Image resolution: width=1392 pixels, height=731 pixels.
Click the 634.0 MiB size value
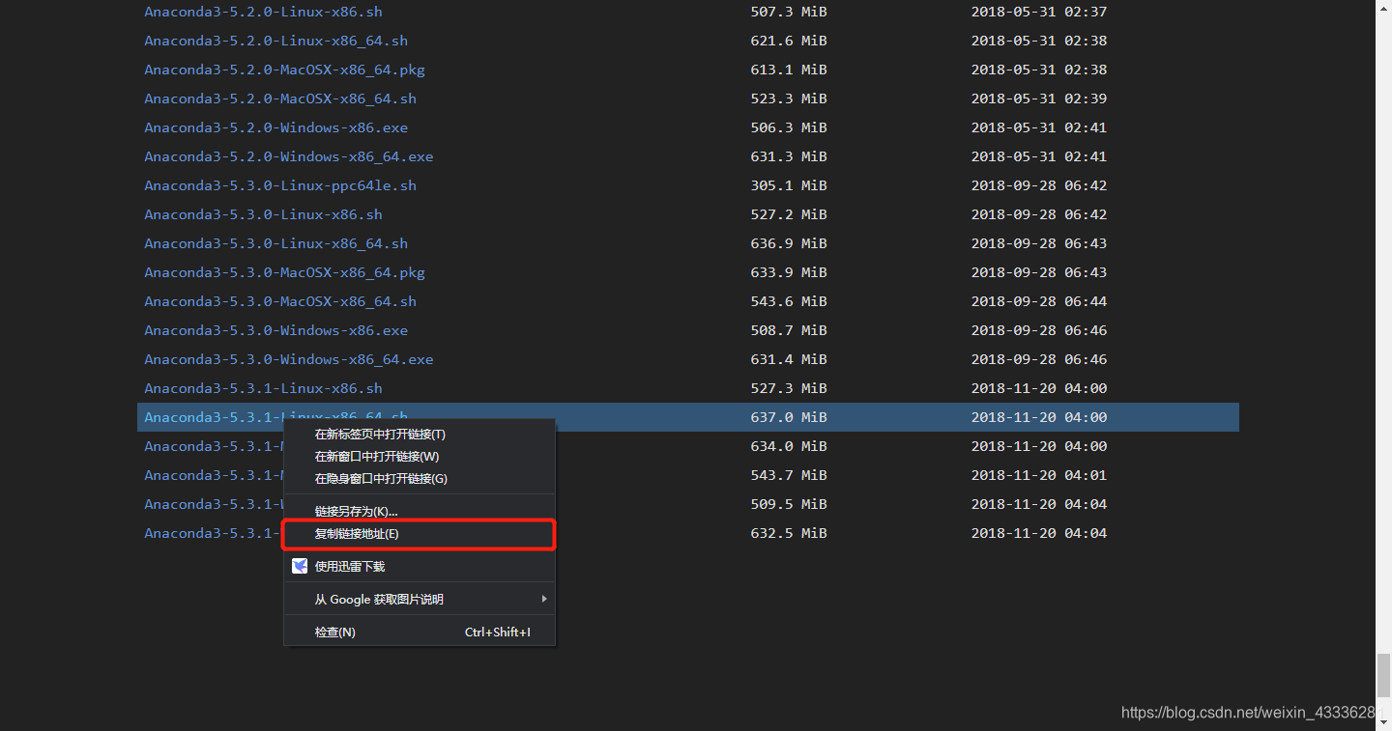tap(789, 446)
